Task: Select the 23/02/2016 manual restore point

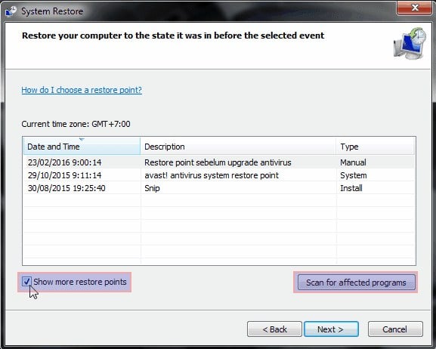Action: click(x=219, y=162)
